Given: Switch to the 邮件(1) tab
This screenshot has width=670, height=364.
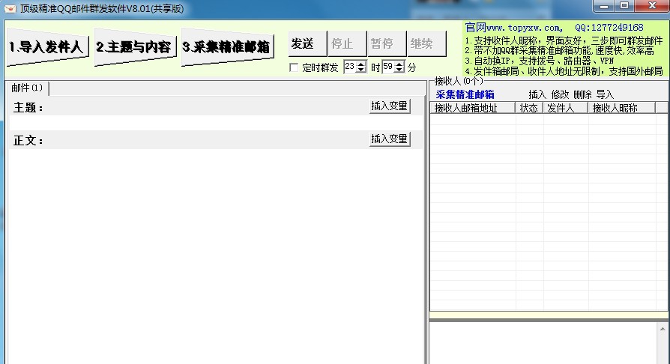Looking at the screenshot, I should (27, 88).
